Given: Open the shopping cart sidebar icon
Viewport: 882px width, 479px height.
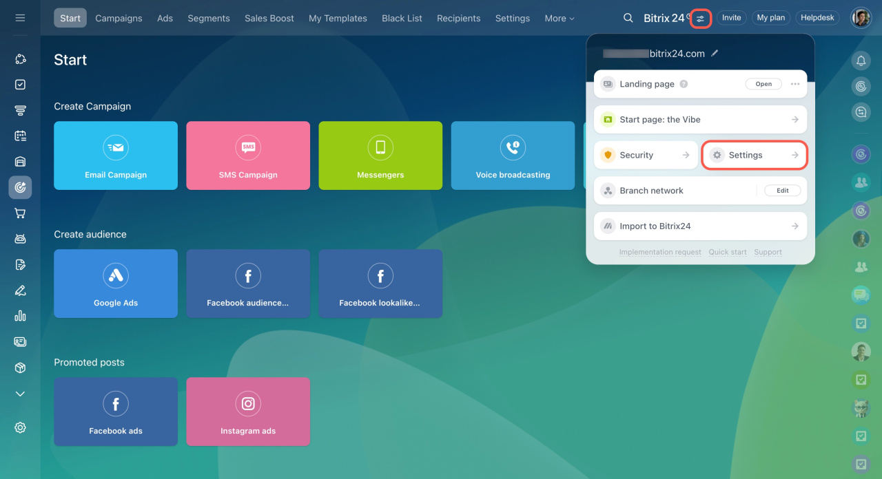Looking at the screenshot, I should (x=20, y=213).
